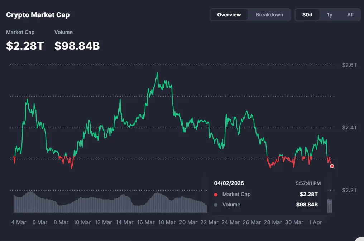364x241 pixels.
Task: Click the red data point marker on chart
Action: point(332,166)
